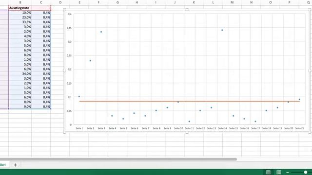The height and width of the screenshot is (175, 312).
Task: Select column B header
Action: tap(20, 2)
